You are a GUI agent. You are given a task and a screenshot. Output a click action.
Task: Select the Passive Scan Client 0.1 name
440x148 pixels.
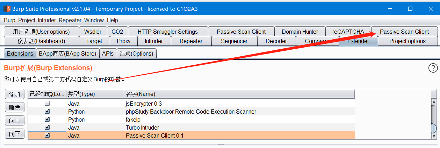(155, 135)
